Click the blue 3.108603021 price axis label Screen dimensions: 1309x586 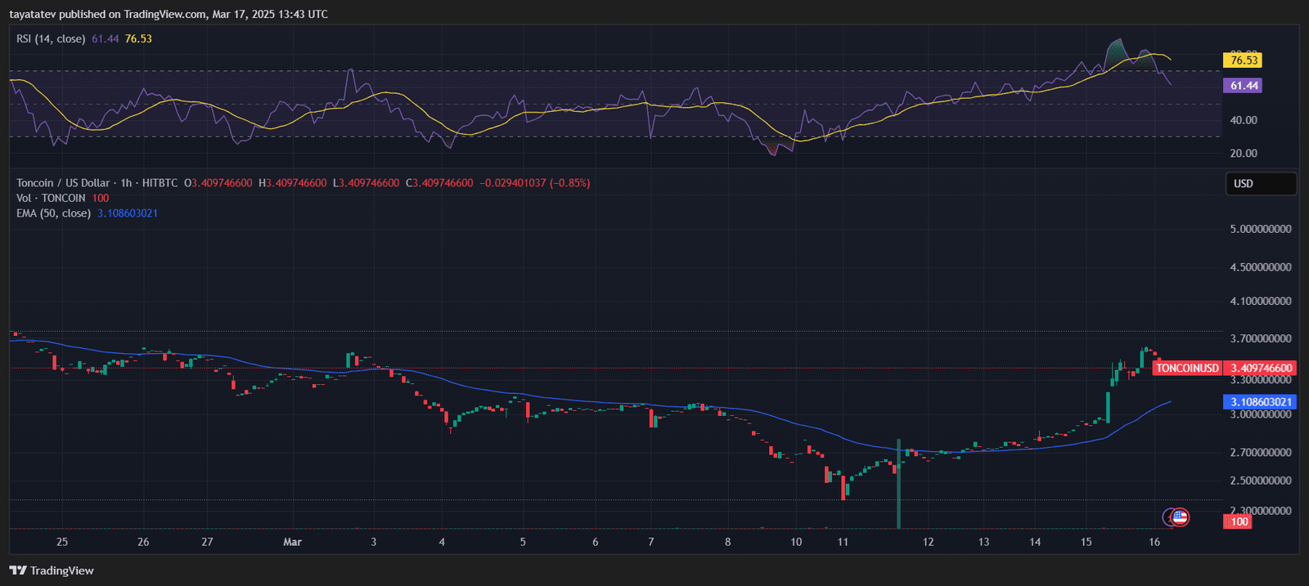click(x=1260, y=402)
